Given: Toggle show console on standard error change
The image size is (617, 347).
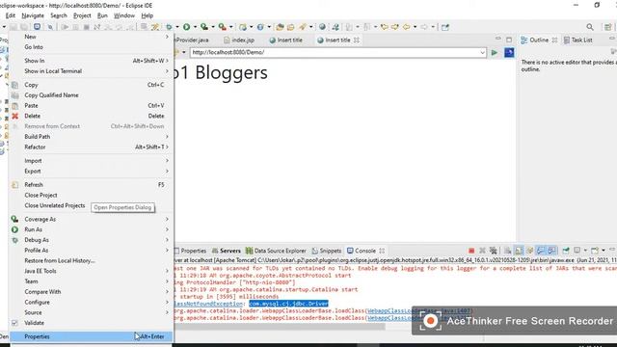Looking at the screenshot, I should (551, 251).
